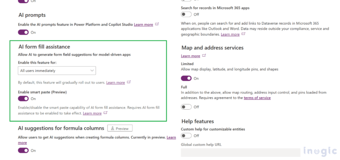The width and height of the screenshot is (340, 160).
Task: Toggle AI suggestions for formula columns switch
Action: point(23,150)
